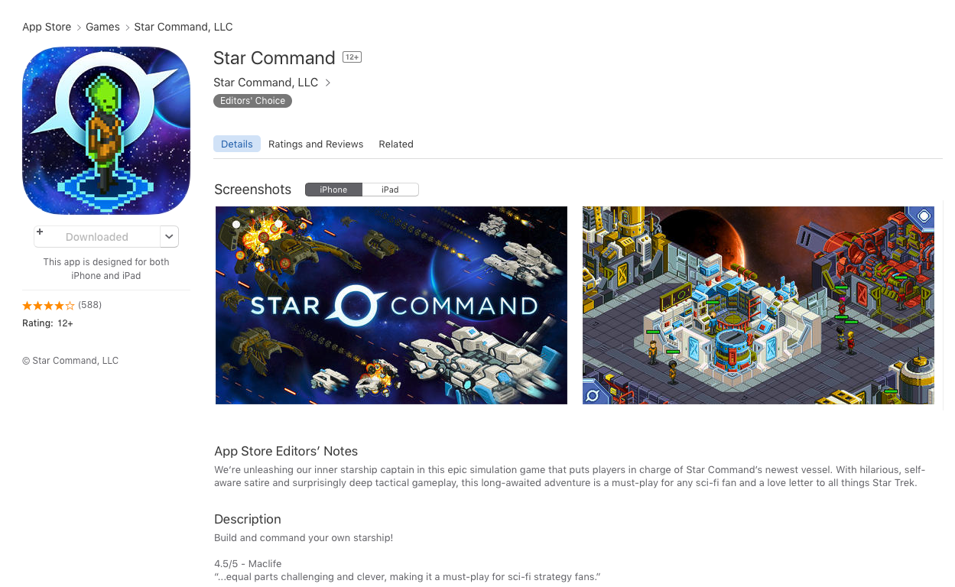
Task: Go to App Store breadcrumb link
Action: 47,27
